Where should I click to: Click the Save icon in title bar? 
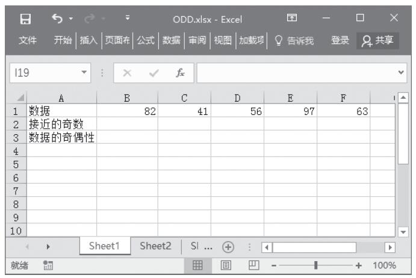[26, 18]
